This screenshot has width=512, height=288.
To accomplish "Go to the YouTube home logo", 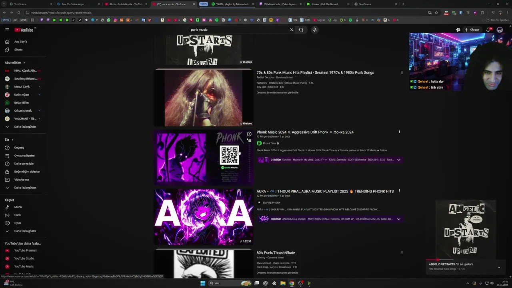I will pos(24,30).
